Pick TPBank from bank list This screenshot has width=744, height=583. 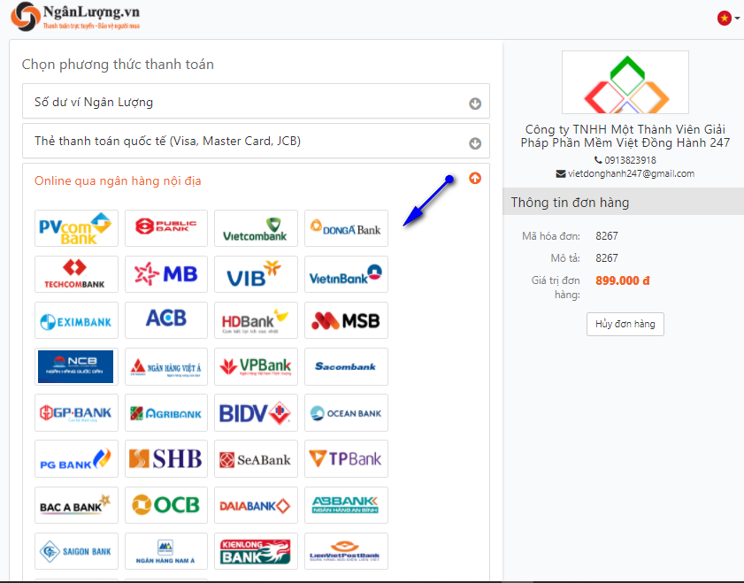pos(346,458)
